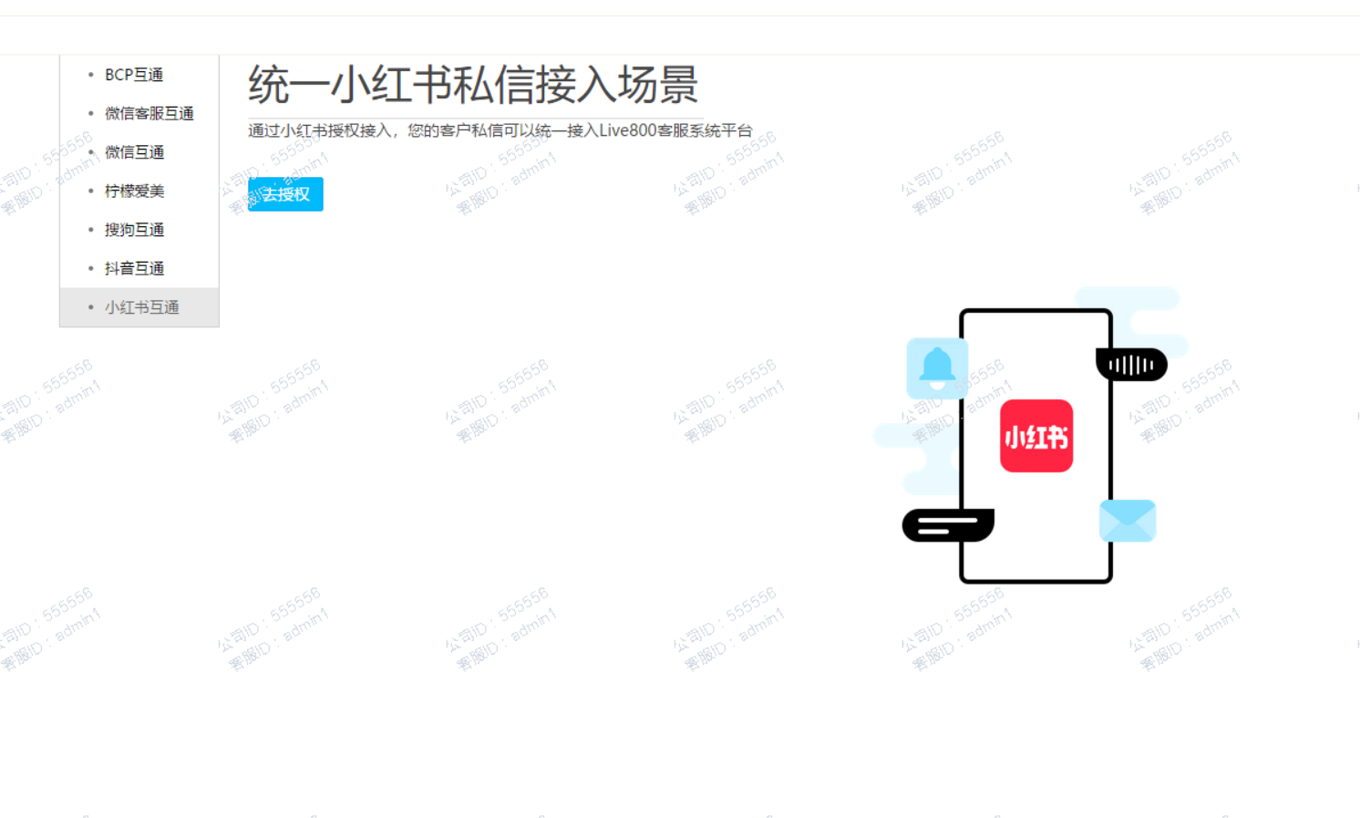Select 微信客服互通 in the sidebar
1360x818 pixels.
149,113
